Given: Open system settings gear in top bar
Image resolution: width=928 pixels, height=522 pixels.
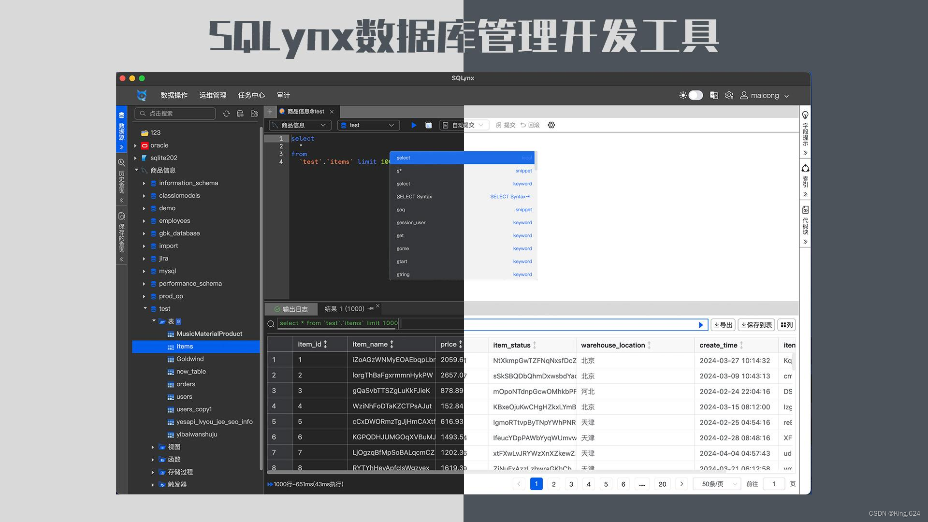Looking at the screenshot, I should tap(729, 95).
